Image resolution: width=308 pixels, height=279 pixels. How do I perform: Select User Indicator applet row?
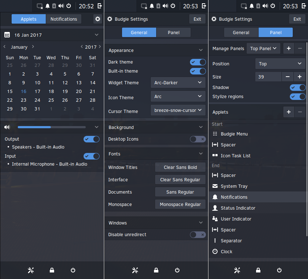coord(258,219)
